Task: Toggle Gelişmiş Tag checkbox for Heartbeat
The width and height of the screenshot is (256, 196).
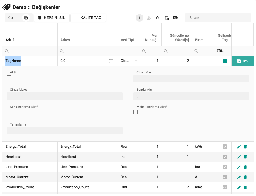Action: [x=225, y=157]
